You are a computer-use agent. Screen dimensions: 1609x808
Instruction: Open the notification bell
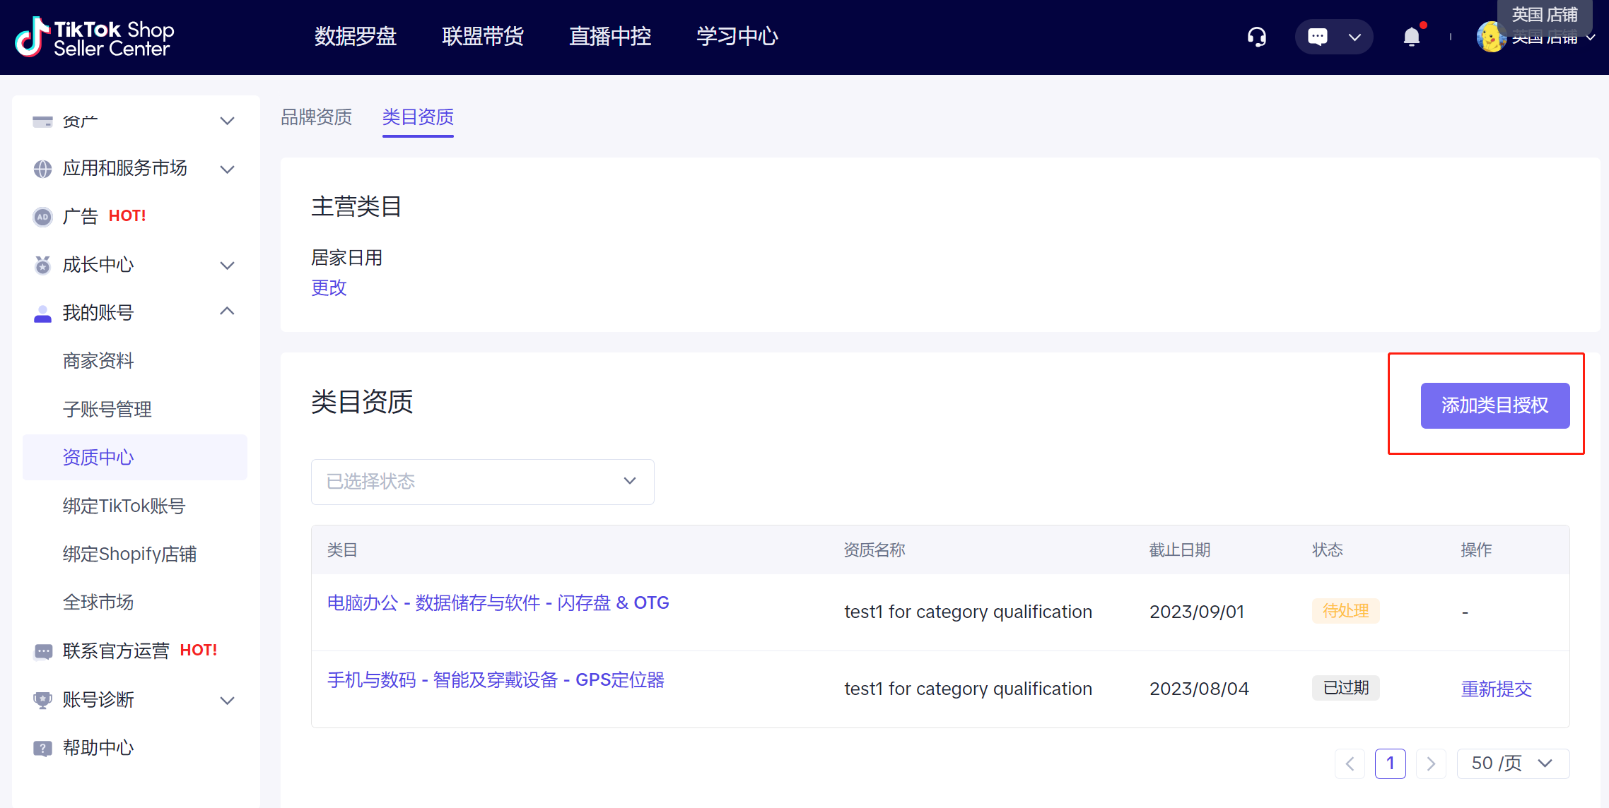coord(1411,37)
